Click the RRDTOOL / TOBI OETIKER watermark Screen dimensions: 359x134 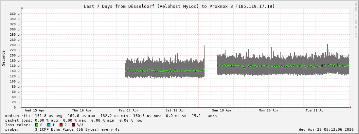(356, 19)
